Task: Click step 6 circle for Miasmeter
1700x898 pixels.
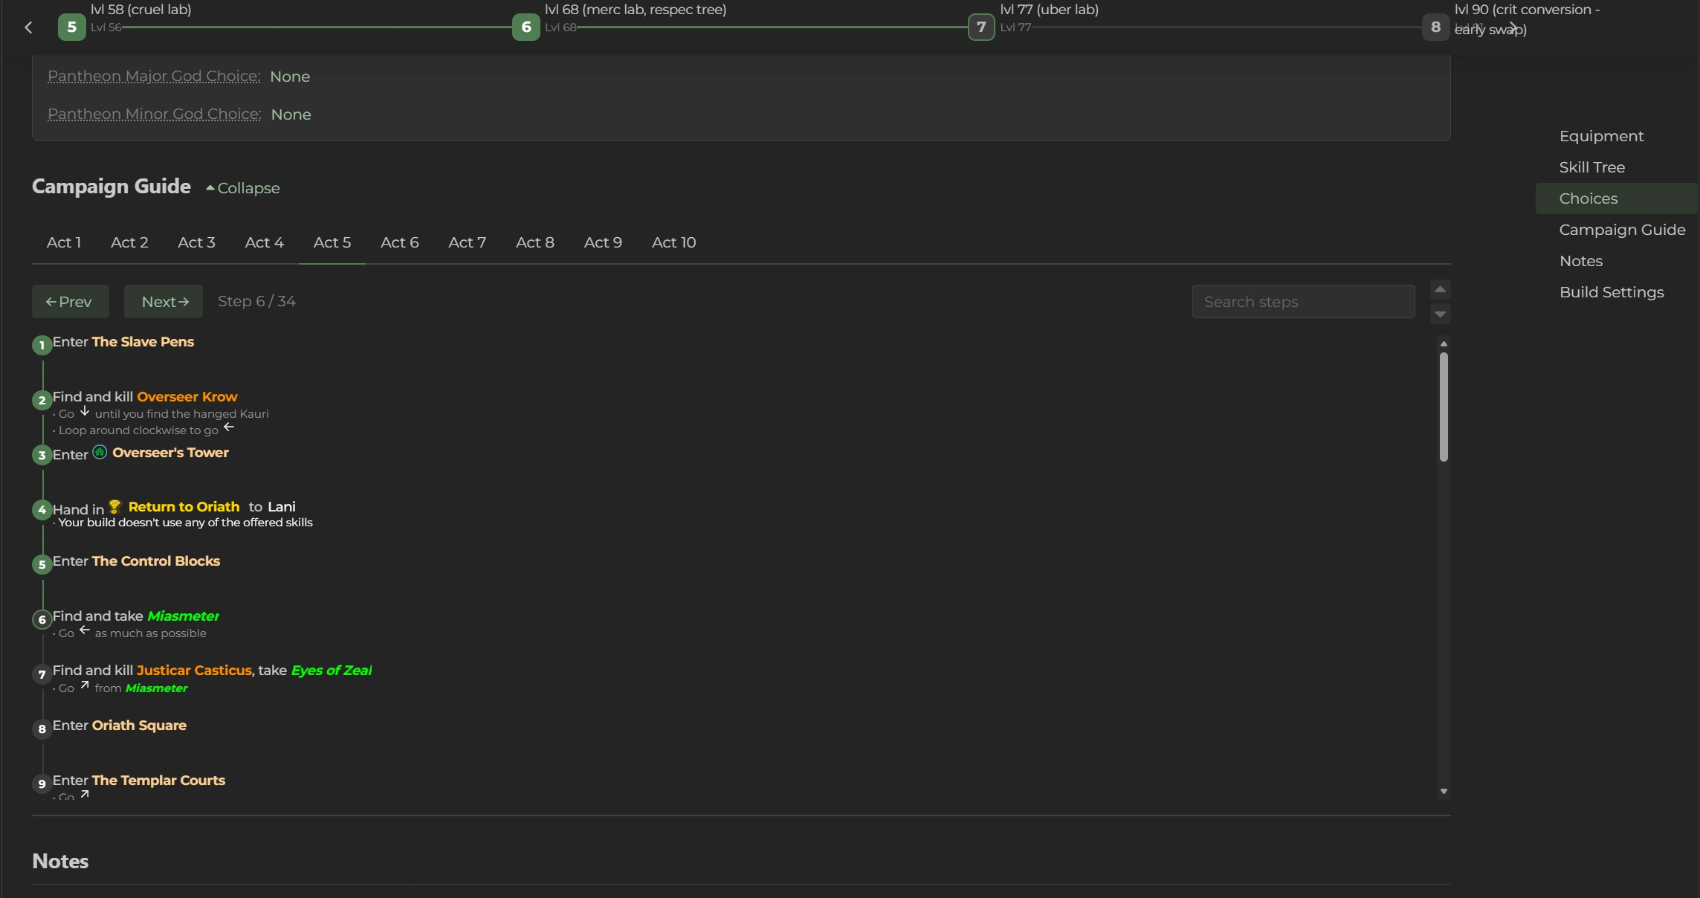Action: [42, 619]
